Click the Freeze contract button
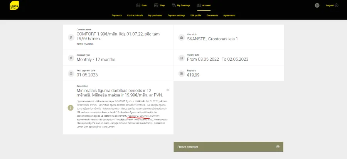The width and height of the screenshot is (347, 159). pos(228,147)
